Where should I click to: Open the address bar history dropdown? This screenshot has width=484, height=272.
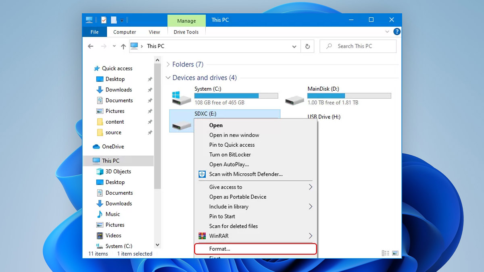(x=294, y=46)
